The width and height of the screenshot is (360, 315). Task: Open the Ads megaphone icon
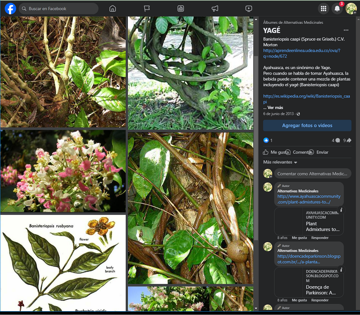pyautogui.click(x=215, y=8)
